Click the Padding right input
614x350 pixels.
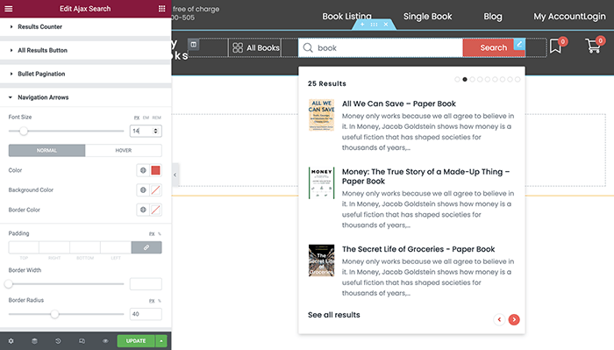click(x=54, y=247)
